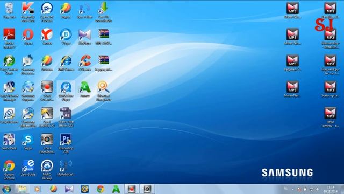Open Easy Content Share shortcut
The height and width of the screenshot is (194, 344).
pos(9,65)
